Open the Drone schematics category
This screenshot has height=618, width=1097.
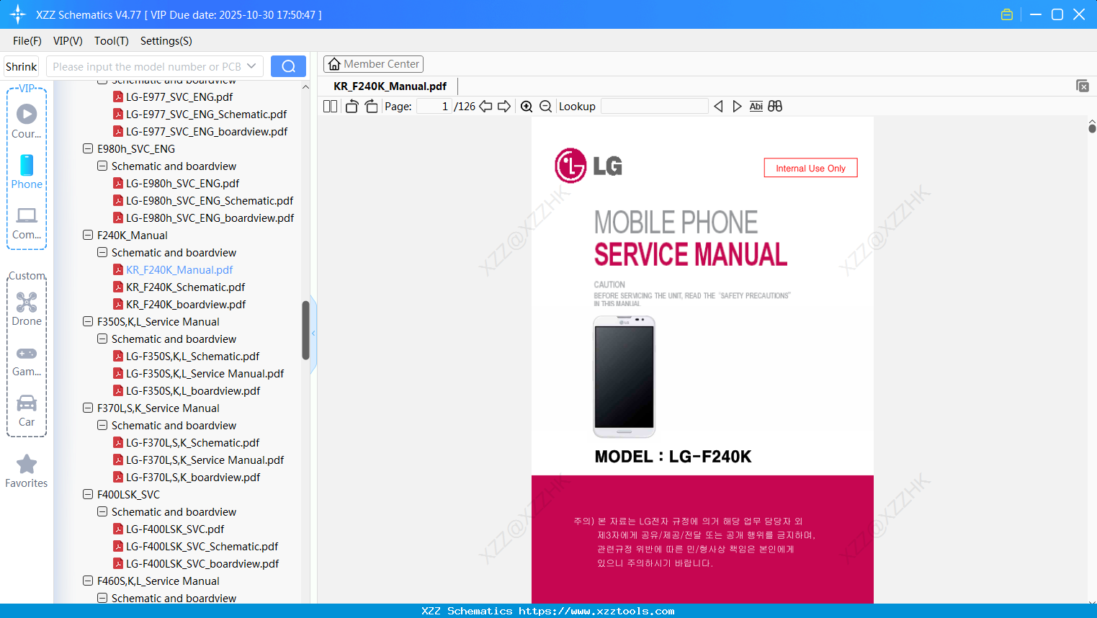click(26, 309)
